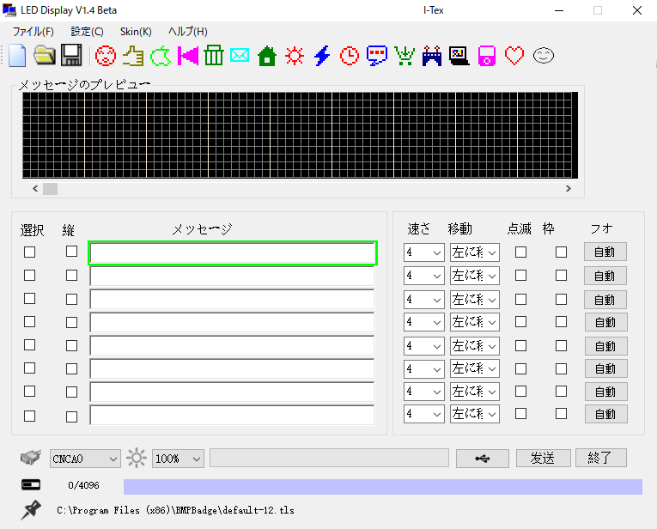The width and height of the screenshot is (657, 529).
Task: Insert the red clock icon
Action: pyautogui.click(x=350, y=56)
